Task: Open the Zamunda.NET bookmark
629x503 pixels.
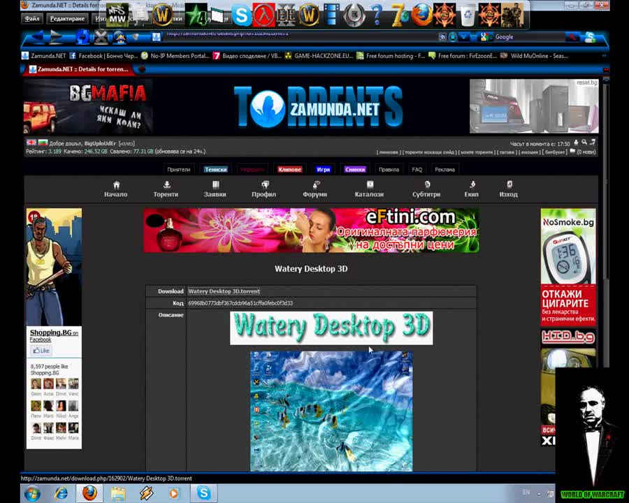Action: (x=44, y=56)
